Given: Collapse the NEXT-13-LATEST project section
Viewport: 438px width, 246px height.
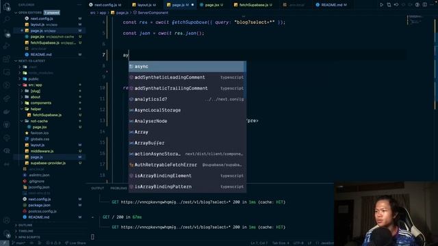Looking at the screenshot, I should click(x=31, y=61).
